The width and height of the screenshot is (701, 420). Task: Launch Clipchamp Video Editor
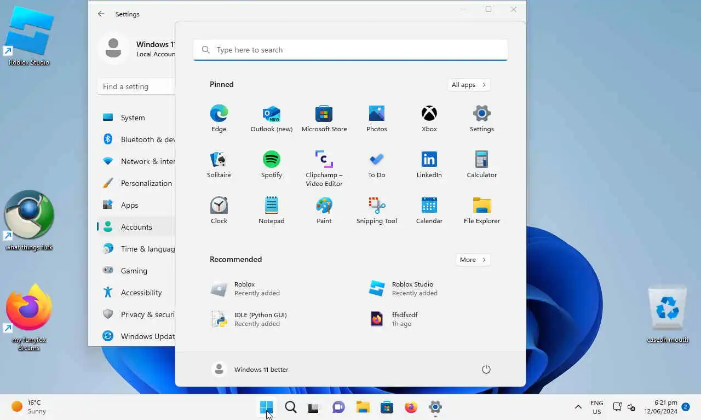coord(324,168)
